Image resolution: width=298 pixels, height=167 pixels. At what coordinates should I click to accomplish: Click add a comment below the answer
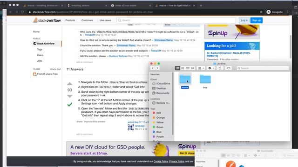point(85,134)
